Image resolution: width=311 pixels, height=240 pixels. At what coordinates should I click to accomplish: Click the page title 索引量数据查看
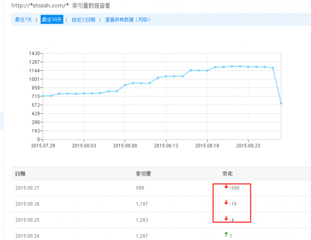pos(91,6)
